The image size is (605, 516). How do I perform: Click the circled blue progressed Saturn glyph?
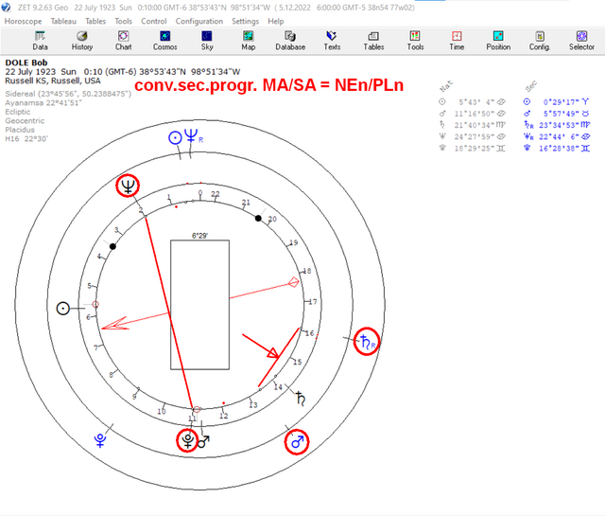tap(367, 341)
